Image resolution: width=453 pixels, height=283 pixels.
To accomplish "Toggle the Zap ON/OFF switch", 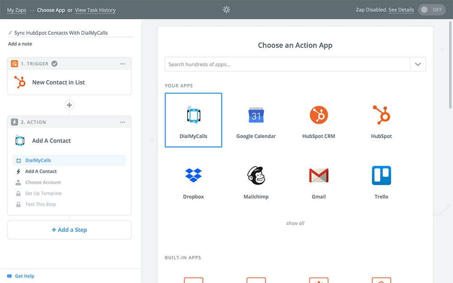I will [432, 10].
